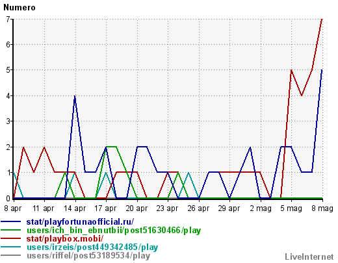Click the 2 mag date label

[x=261, y=208]
